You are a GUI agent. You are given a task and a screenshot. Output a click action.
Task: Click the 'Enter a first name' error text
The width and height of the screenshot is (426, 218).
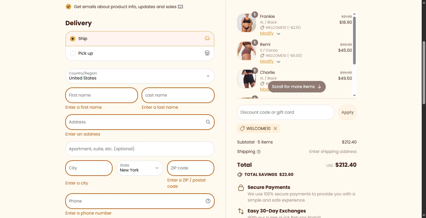pos(83,107)
